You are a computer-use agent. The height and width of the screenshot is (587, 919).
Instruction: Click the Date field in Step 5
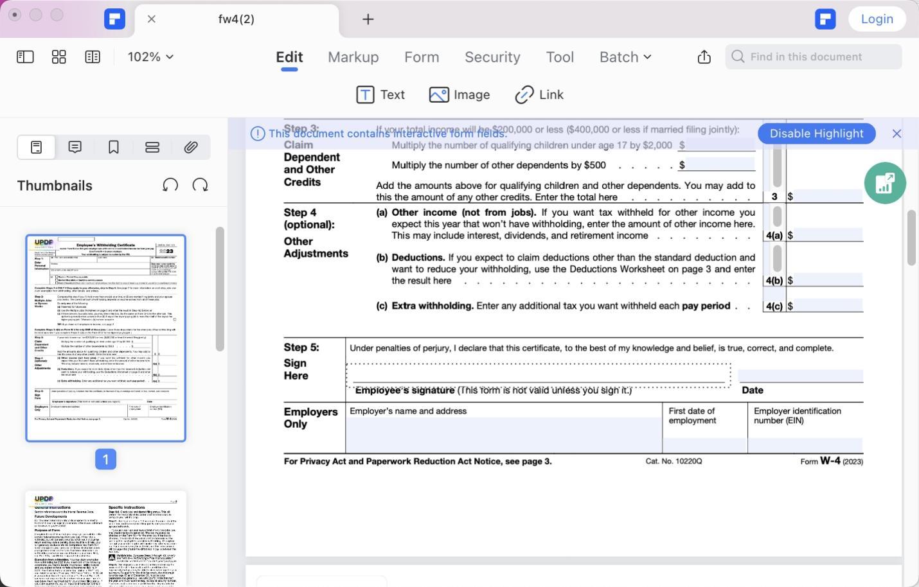[x=801, y=376]
